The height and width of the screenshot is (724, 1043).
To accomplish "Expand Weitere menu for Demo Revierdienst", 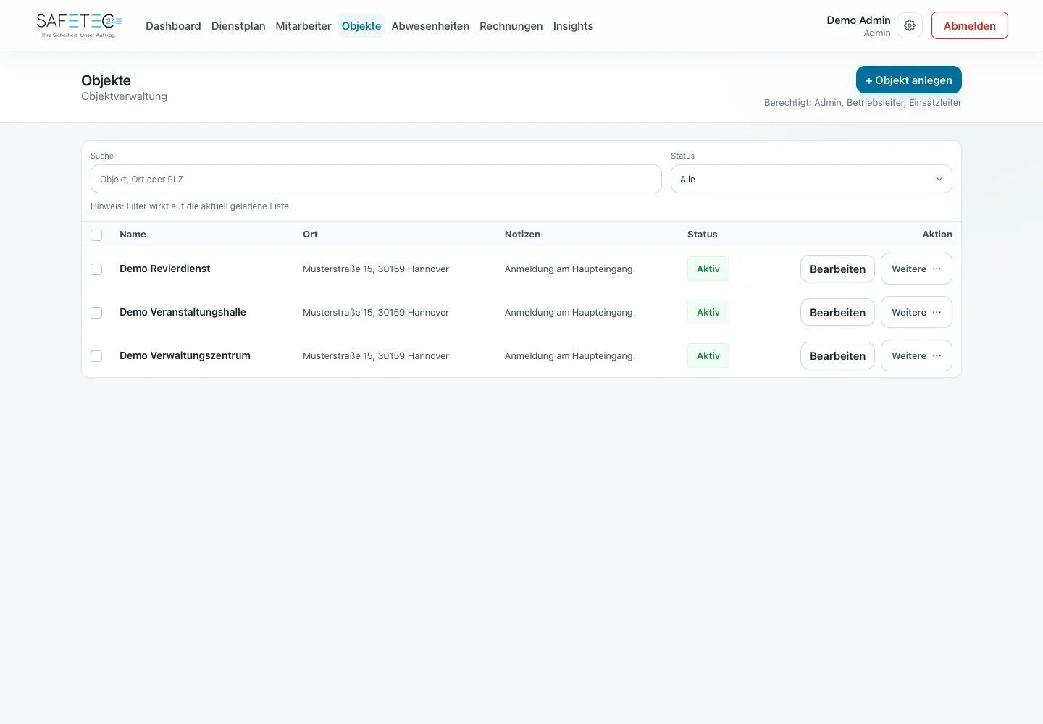I will pyautogui.click(x=916, y=269).
